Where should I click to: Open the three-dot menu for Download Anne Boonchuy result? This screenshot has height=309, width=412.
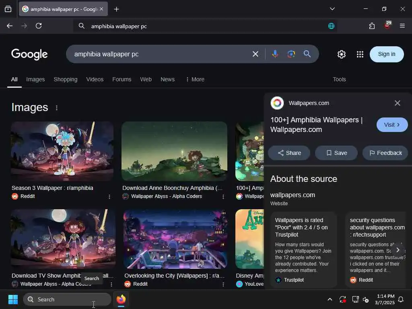tap(223, 196)
